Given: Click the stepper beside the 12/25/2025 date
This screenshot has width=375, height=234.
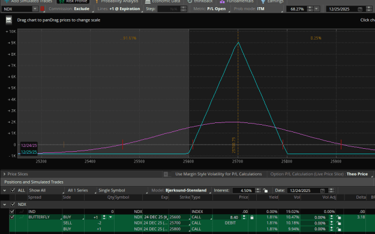Looking at the screenshot, I should tap(368, 9).
